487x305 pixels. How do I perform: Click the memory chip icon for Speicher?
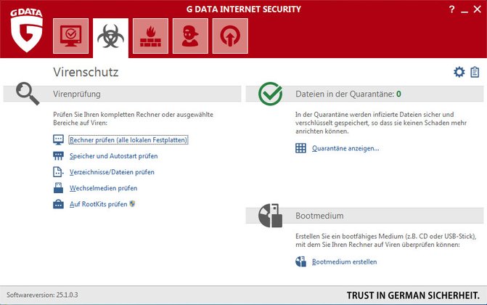coord(58,155)
